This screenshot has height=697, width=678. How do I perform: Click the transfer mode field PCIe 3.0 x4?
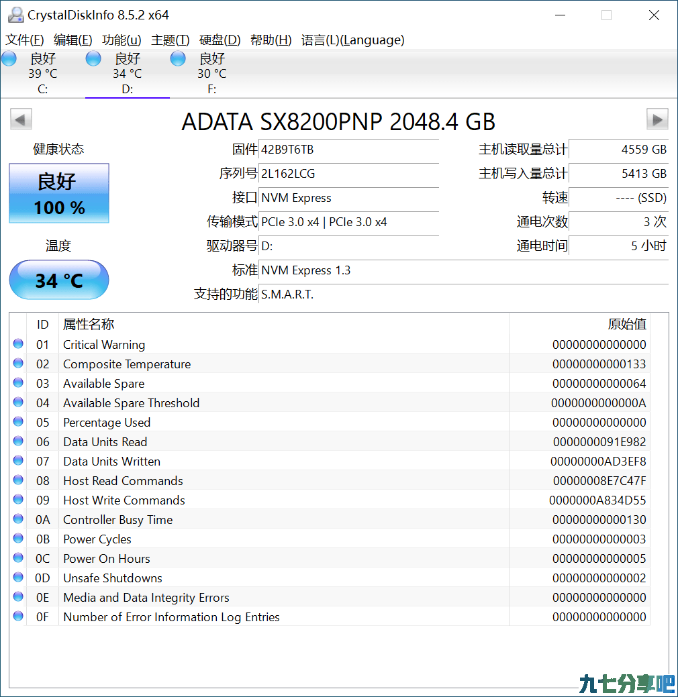(x=348, y=222)
